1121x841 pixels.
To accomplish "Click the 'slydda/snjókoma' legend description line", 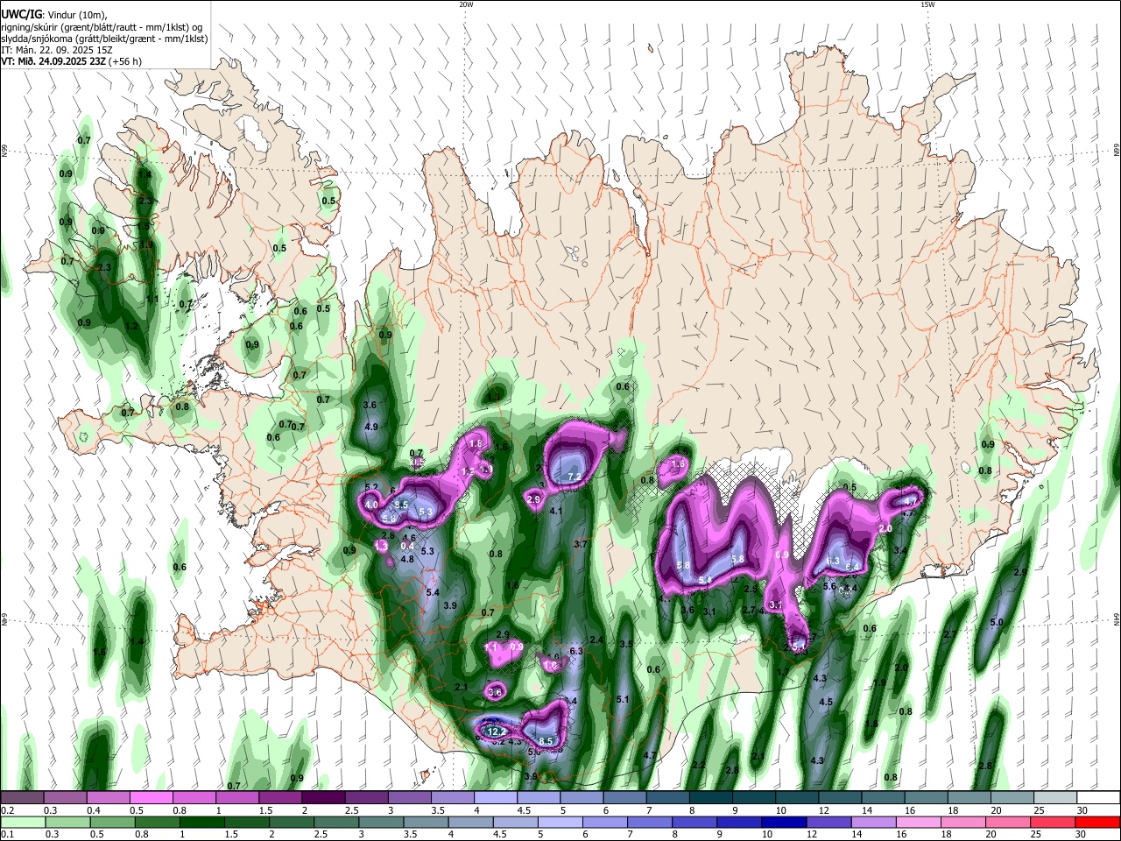I will (x=104, y=39).
